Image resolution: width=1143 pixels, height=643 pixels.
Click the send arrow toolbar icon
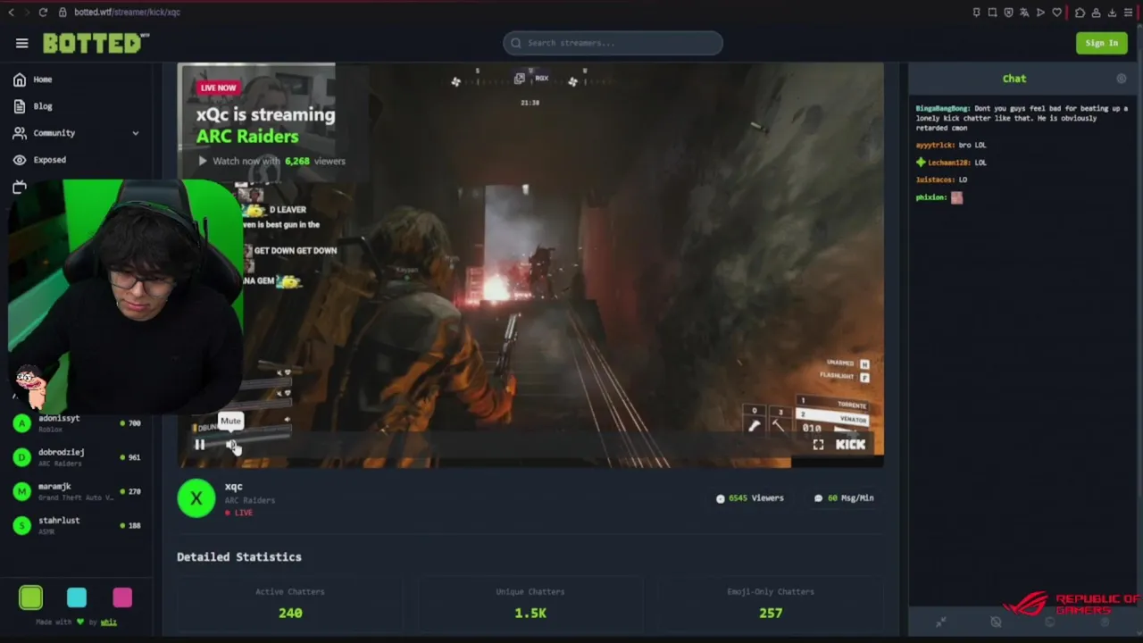point(1040,13)
